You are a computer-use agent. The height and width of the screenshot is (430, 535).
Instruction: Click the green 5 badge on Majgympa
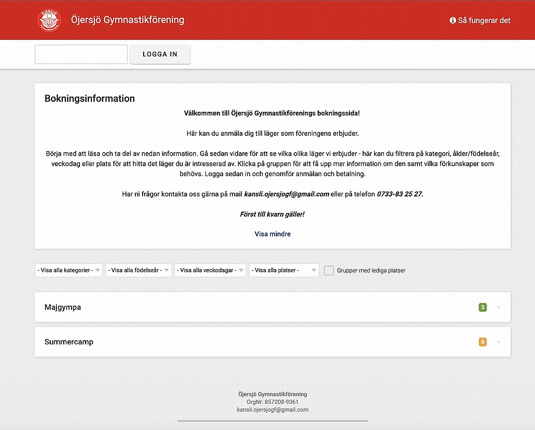pyautogui.click(x=482, y=307)
